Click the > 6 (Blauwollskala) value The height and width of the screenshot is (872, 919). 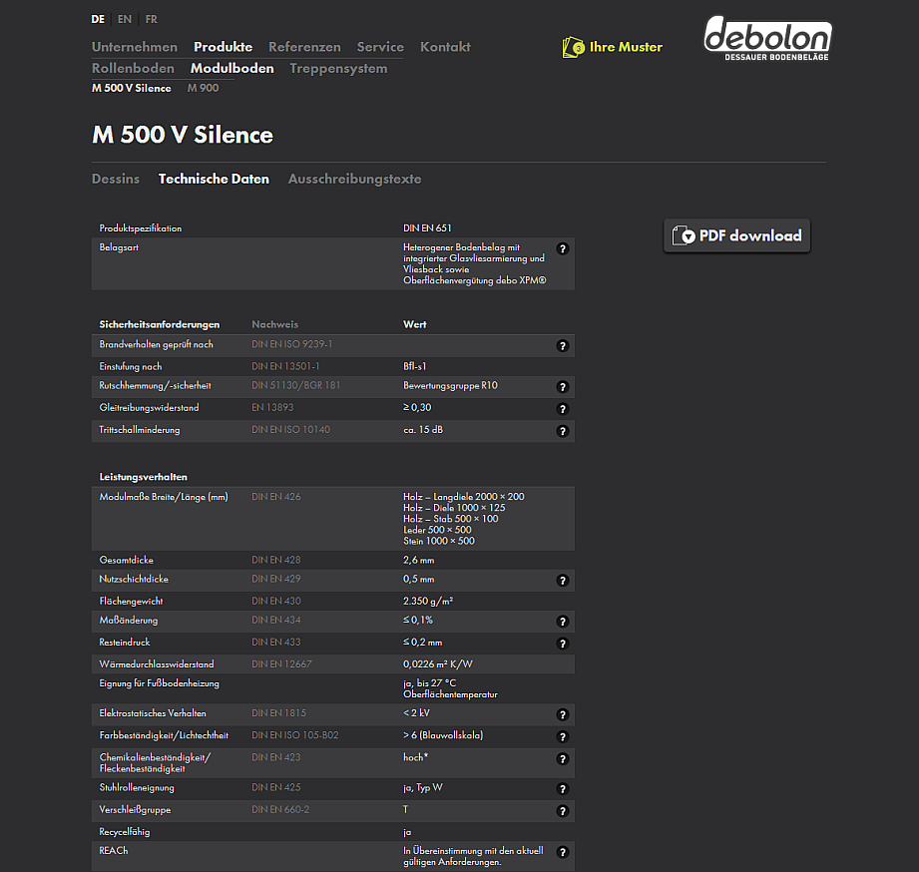[x=443, y=735]
